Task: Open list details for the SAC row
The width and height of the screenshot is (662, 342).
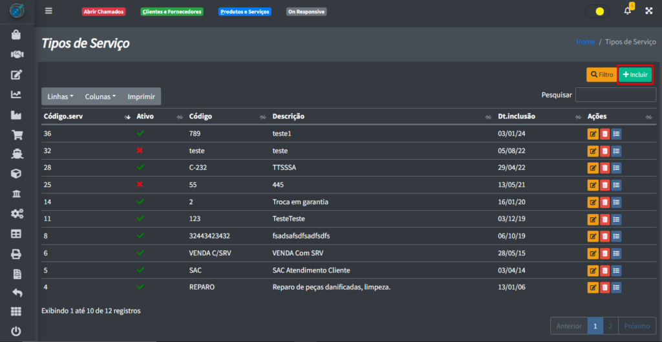Action: (616, 270)
